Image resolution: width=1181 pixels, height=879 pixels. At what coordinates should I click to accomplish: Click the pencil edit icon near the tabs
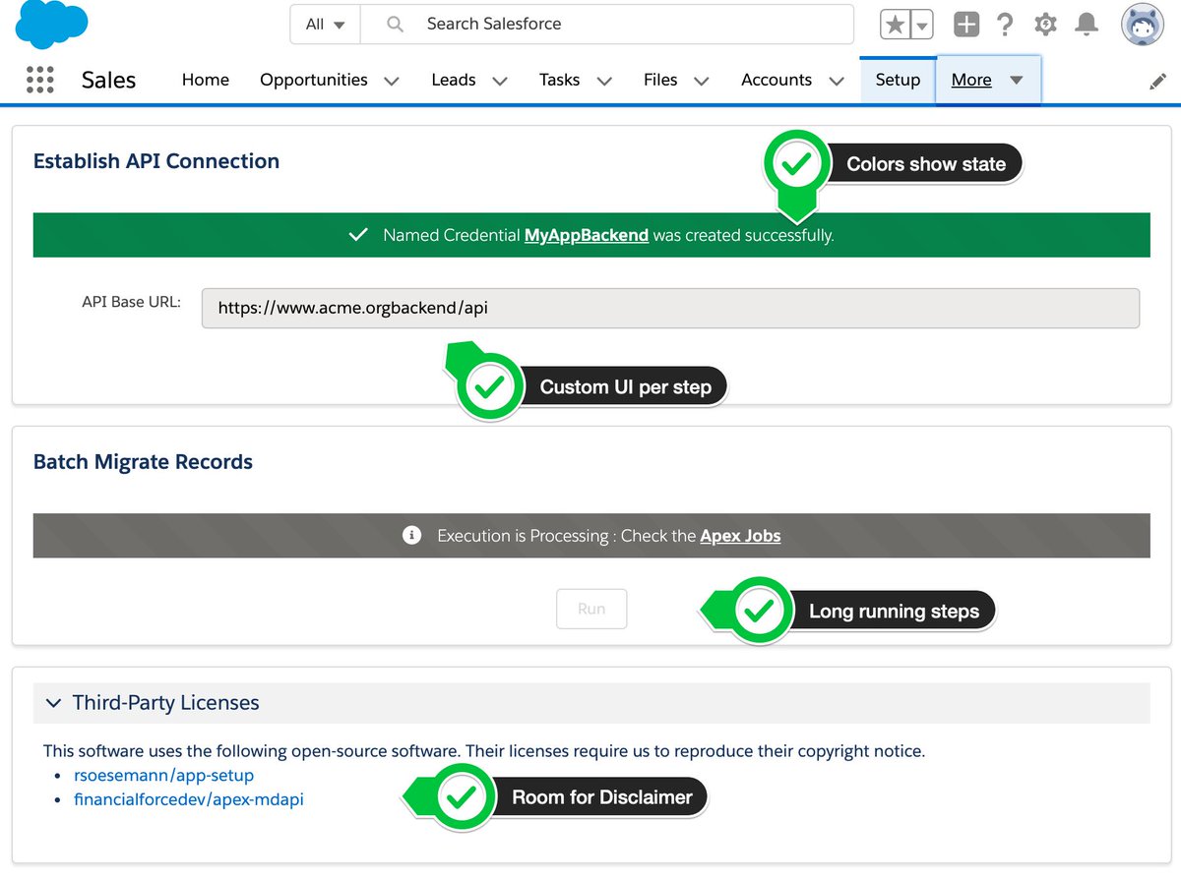point(1157,81)
